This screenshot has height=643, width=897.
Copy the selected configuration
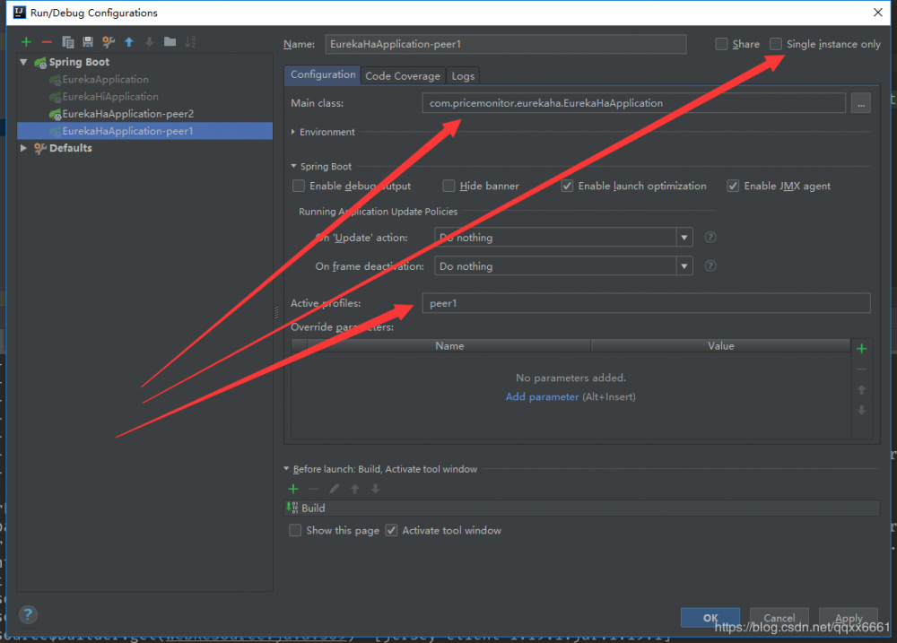67,42
